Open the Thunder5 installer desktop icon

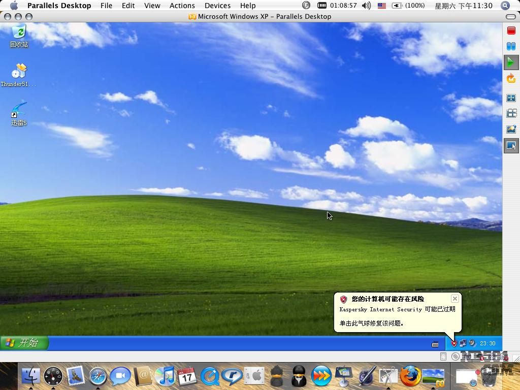click(x=19, y=75)
